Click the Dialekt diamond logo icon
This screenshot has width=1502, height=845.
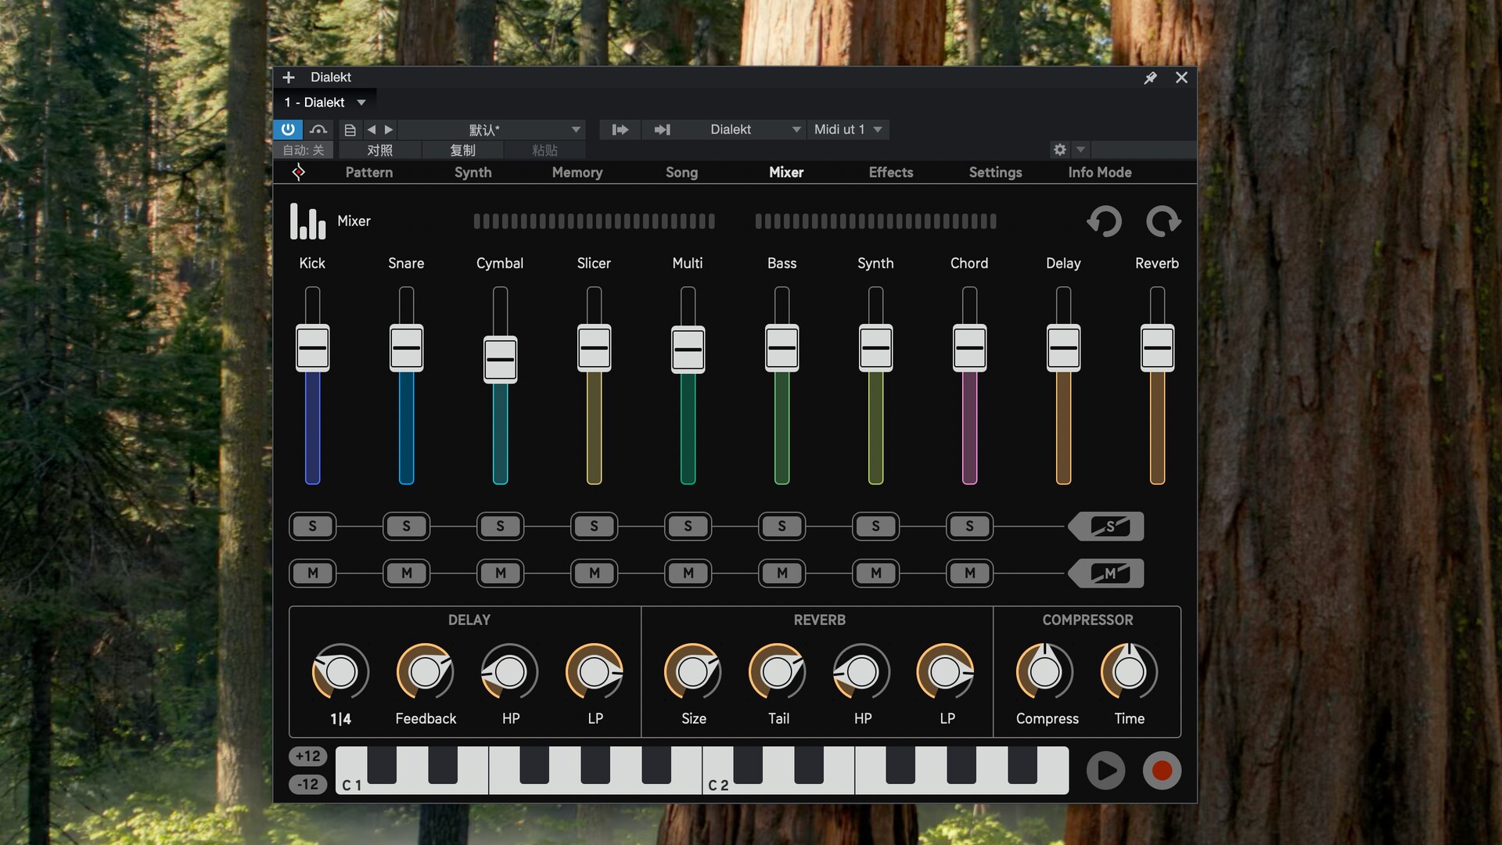coord(298,172)
